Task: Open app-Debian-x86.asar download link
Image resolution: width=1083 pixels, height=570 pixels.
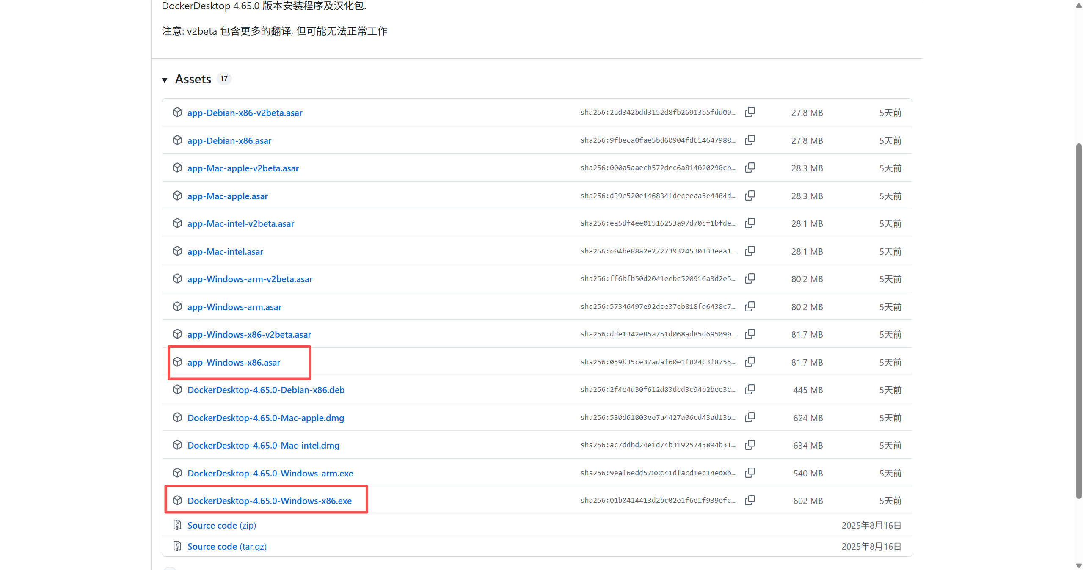Action: tap(229, 141)
